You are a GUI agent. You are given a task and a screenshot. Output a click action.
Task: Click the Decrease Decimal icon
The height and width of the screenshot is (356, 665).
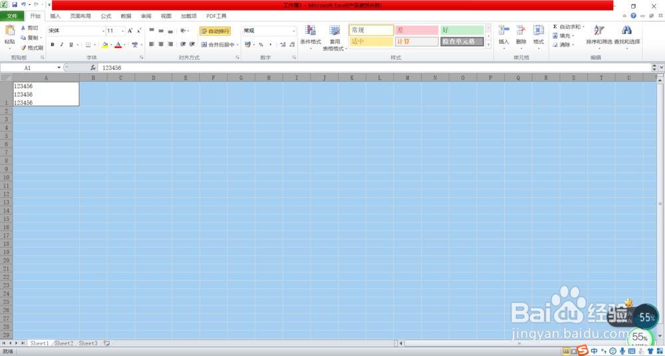pos(292,44)
